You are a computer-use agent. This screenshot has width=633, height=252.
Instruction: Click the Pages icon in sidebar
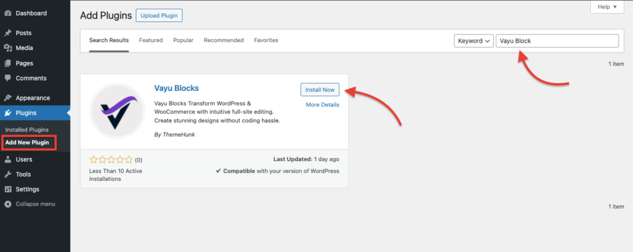click(7, 63)
